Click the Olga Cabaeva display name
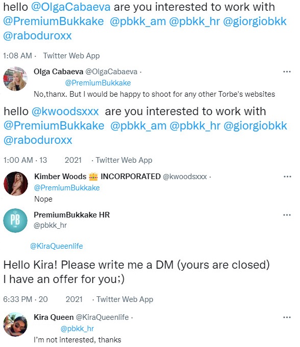 pyautogui.click(x=59, y=72)
